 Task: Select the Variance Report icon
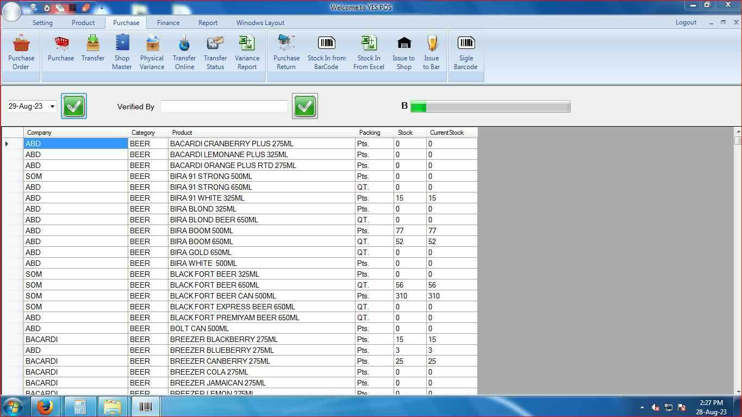tap(247, 52)
